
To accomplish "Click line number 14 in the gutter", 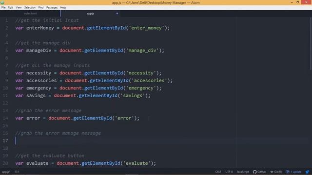I will [x=5, y=118].
